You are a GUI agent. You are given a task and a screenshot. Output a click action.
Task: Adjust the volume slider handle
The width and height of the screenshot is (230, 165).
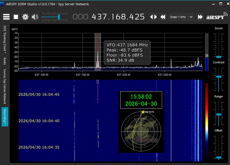tap(59, 17)
